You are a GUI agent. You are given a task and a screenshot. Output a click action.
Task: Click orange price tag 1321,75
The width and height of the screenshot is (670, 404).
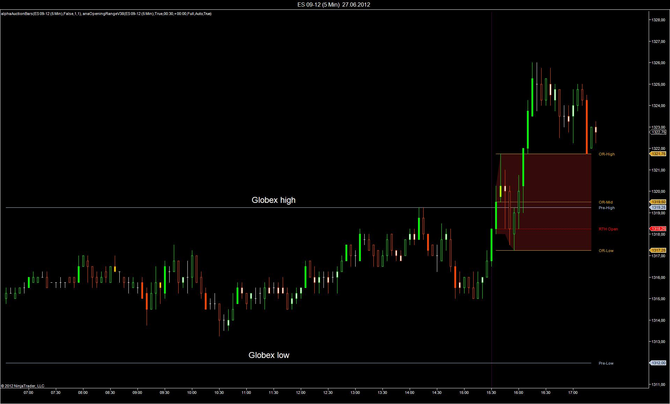[658, 154]
